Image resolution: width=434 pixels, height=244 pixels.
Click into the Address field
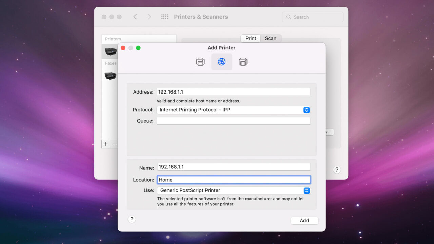pyautogui.click(x=233, y=92)
